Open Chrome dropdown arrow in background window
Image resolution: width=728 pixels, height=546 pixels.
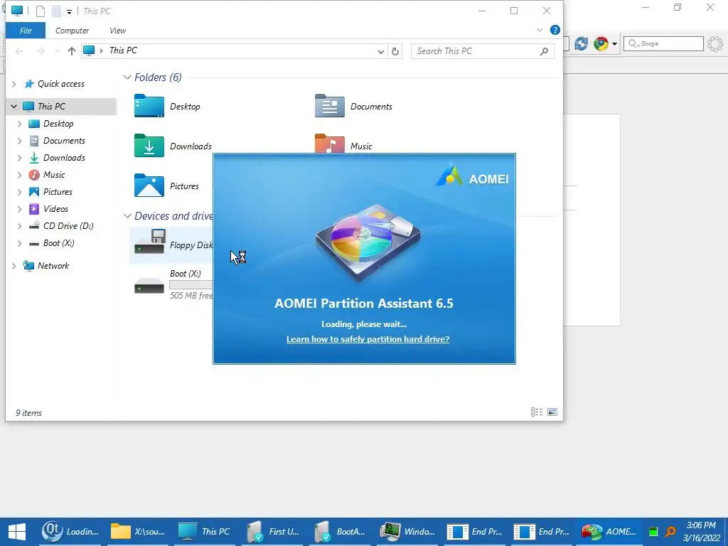coord(615,43)
